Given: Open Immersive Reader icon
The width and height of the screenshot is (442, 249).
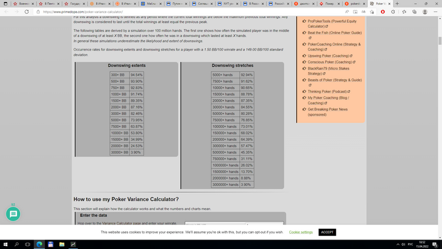Looking at the screenshot, I should (x=355, y=12).
